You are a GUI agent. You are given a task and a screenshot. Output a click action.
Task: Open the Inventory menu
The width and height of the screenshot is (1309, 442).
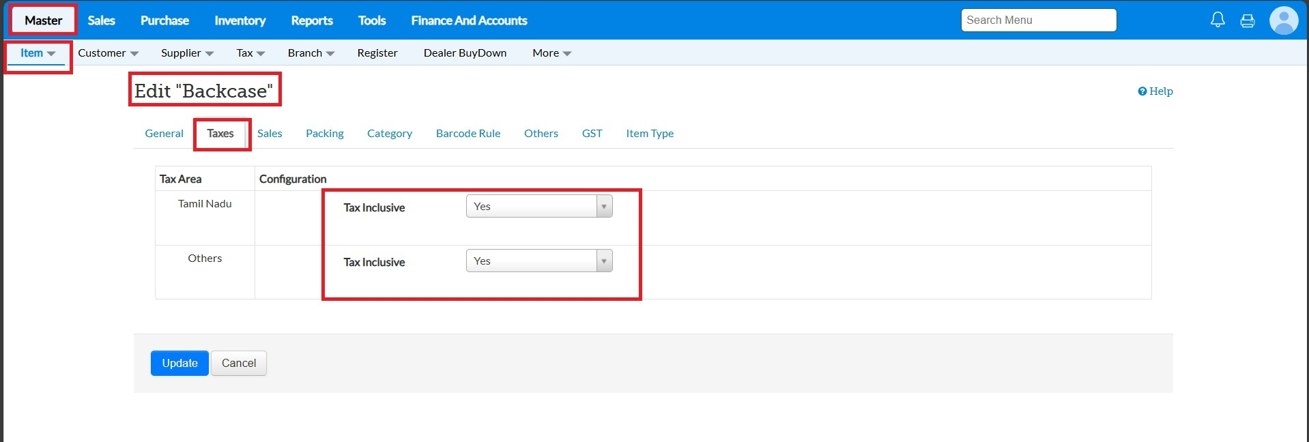point(240,20)
